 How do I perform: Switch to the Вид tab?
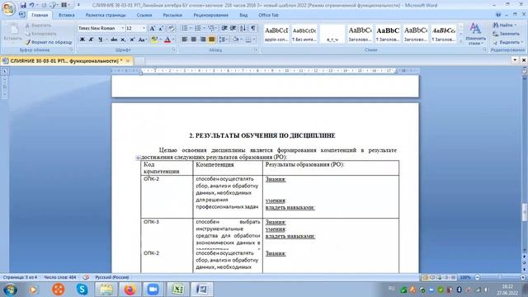point(243,15)
